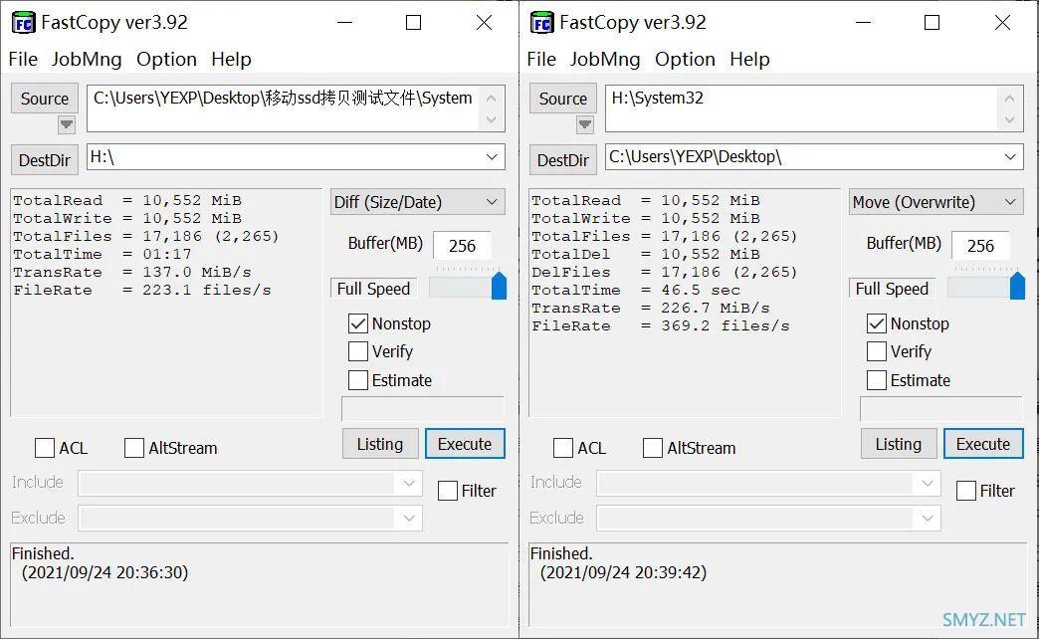Toggle Estimate checkbox in right window
This screenshot has height=639, width=1039.
[876, 380]
